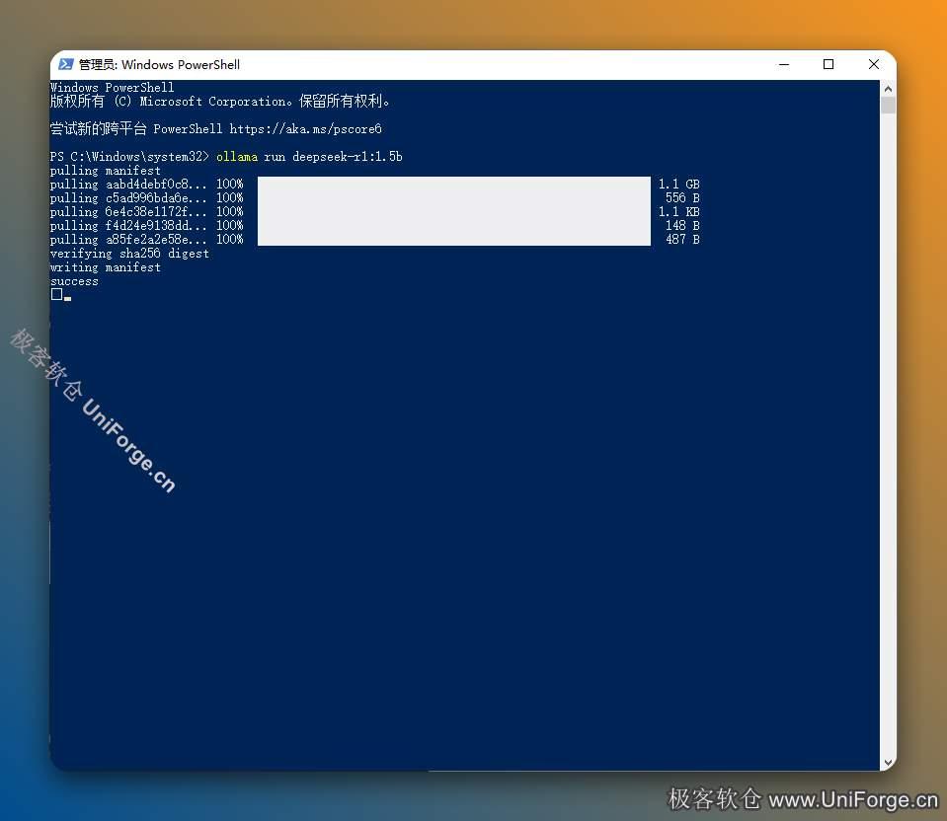
Task: Click the 'ollama' command word
Action: 237,157
